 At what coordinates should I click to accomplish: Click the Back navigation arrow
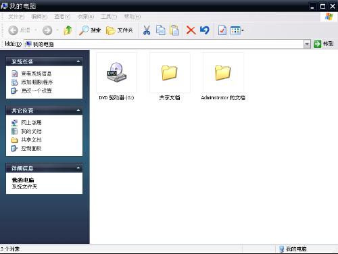[13, 30]
